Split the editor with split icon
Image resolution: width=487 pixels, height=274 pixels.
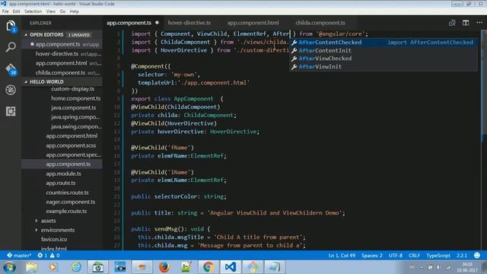click(466, 23)
